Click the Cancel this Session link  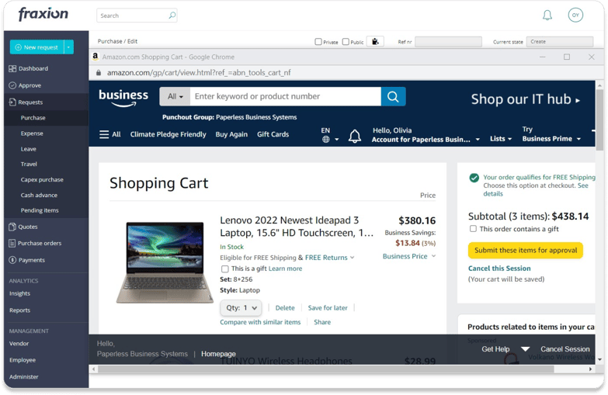pyautogui.click(x=499, y=269)
